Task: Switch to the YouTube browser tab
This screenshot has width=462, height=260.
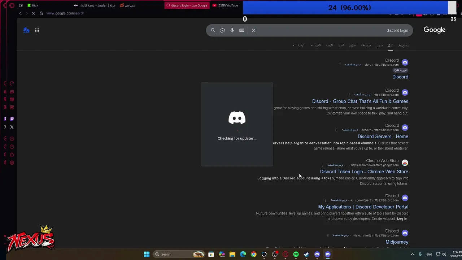Action: click(x=225, y=5)
